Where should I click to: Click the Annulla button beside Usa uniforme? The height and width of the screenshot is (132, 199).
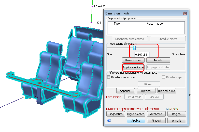[x=158, y=60]
